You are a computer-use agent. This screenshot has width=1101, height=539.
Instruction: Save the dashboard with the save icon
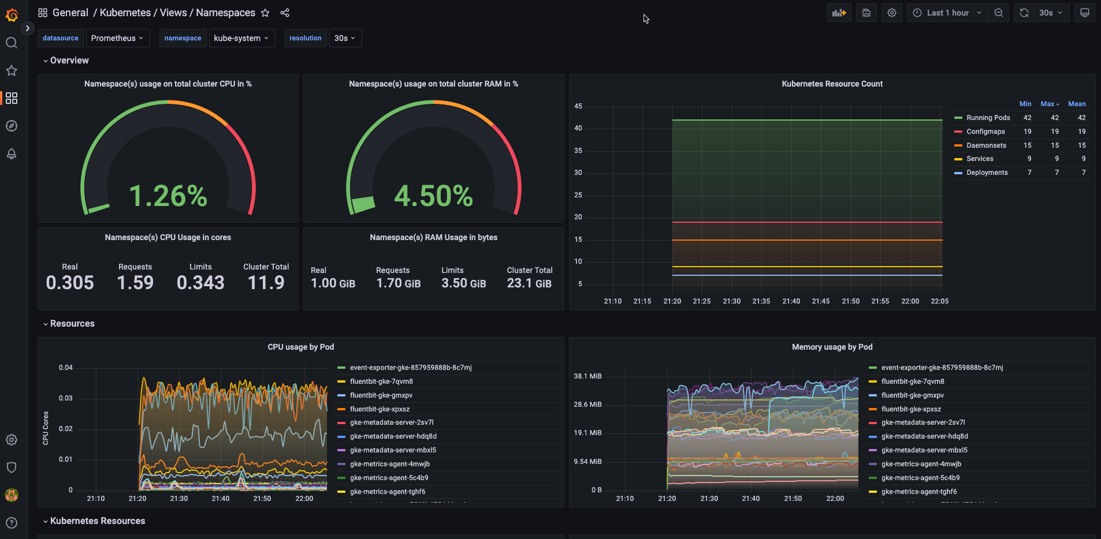(866, 13)
